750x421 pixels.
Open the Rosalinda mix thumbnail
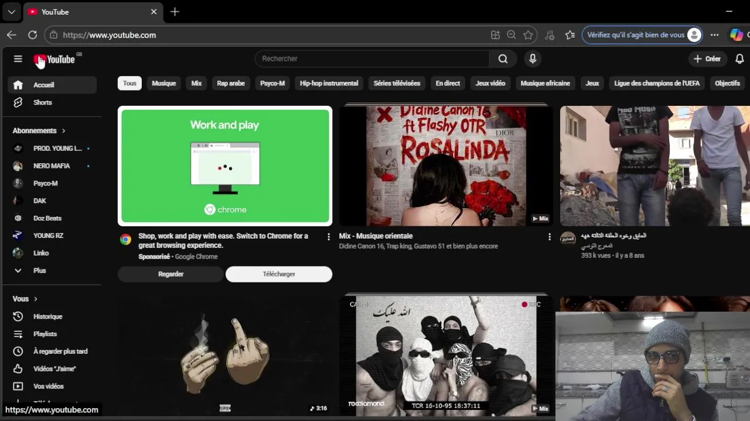coord(446,166)
